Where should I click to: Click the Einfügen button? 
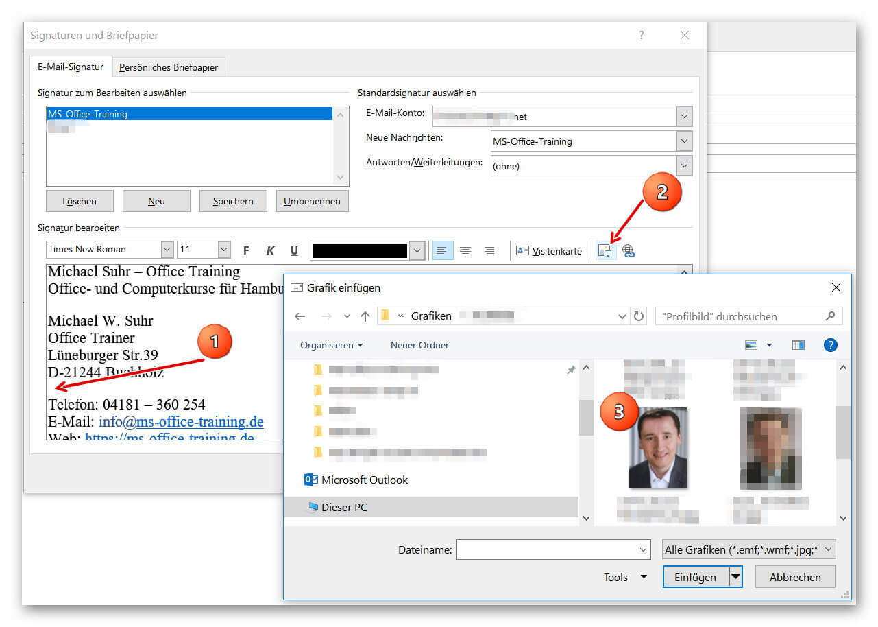tap(695, 577)
